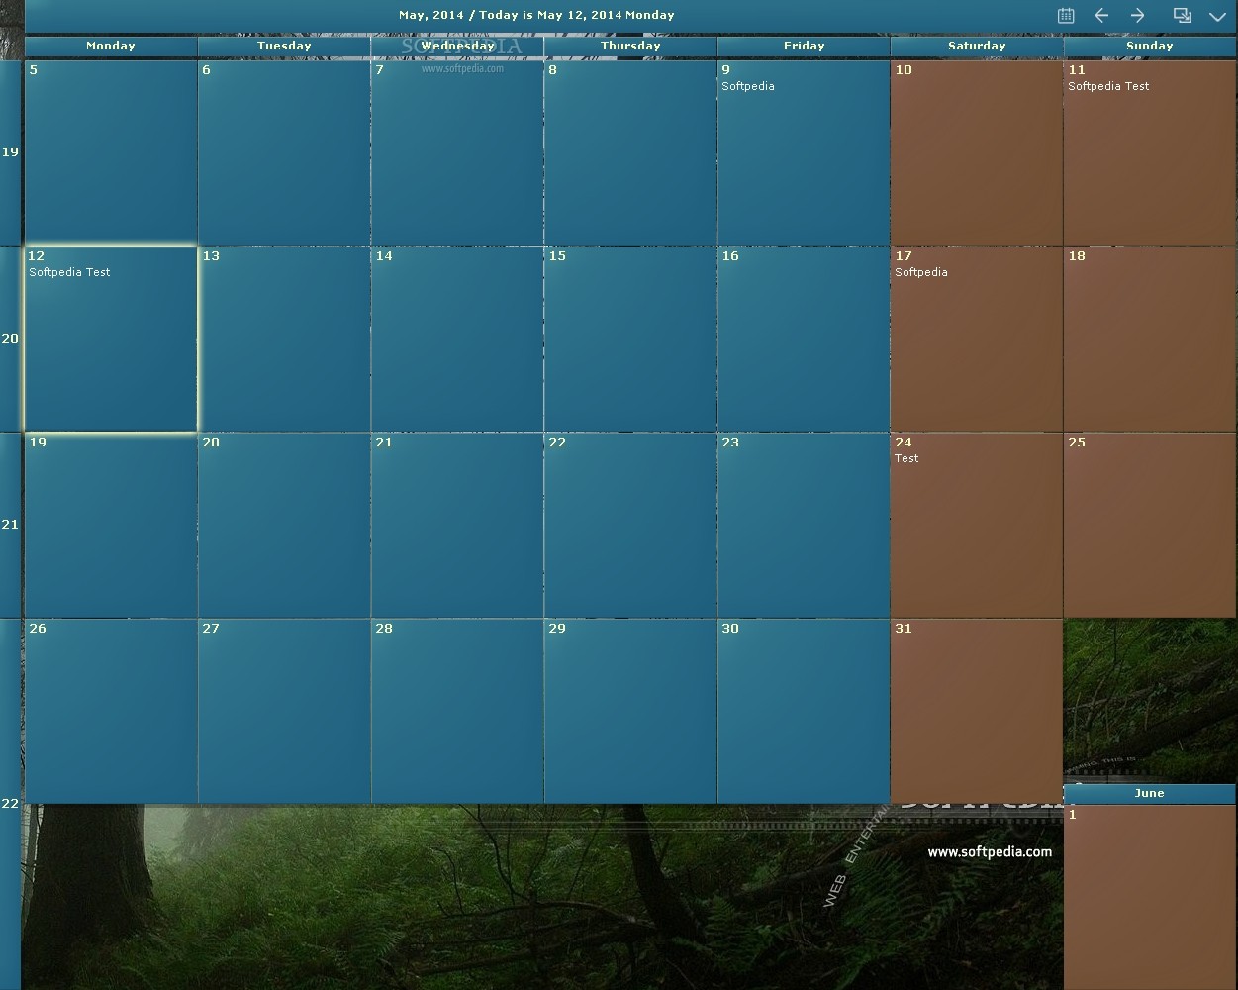Screen dimensions: 1238x990
Task: Select the May 7 day cell
Action: pos(457,152)
